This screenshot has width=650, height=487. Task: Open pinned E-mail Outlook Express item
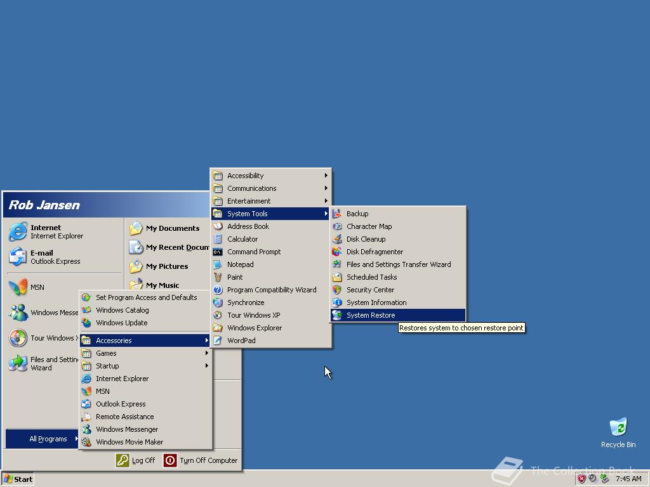(x=64, y=257)
